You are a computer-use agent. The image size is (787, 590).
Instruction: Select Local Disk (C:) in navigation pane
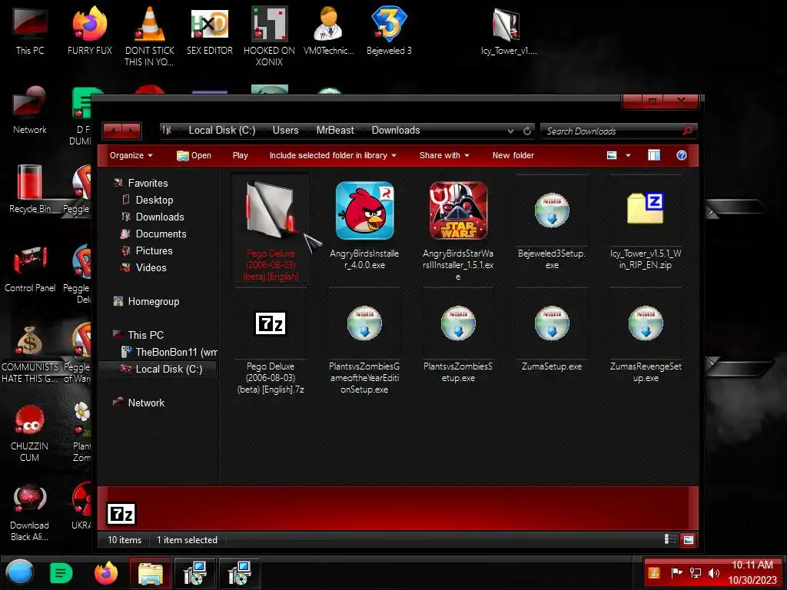[x=158, y=370]
